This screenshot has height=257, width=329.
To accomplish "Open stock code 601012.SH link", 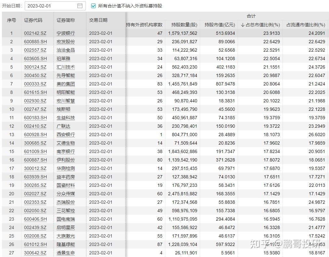I will [x=35, y=244].
